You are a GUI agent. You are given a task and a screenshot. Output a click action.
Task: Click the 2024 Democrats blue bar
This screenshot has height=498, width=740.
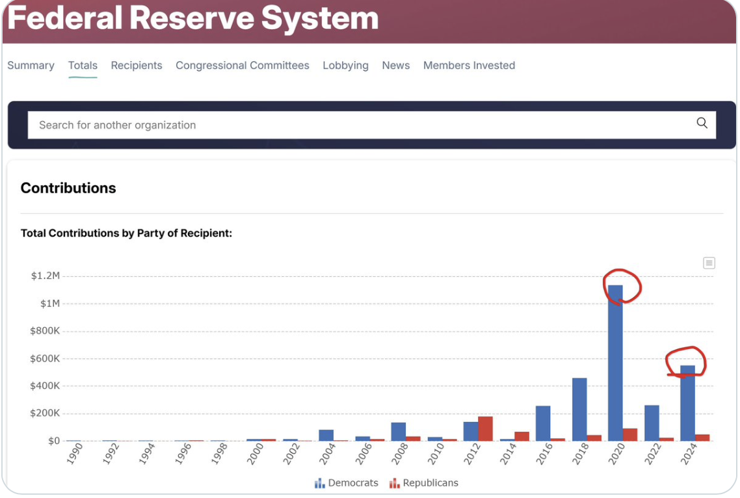tap(687, 403)
